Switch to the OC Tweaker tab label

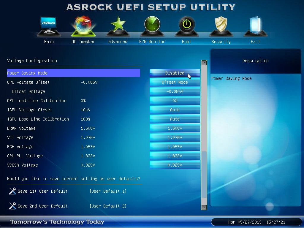pos(83,42)
